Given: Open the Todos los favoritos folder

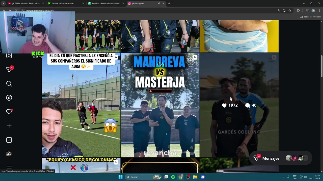Looking at the screenshot, I should [310, 17].
